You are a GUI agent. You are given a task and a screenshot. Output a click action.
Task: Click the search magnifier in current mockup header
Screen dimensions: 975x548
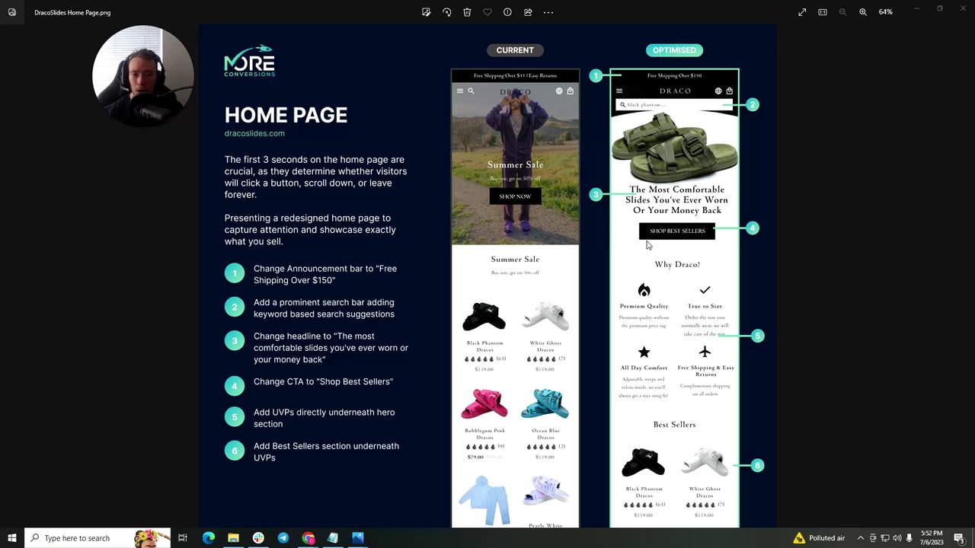pyautogui.click(x=471, y=91)
